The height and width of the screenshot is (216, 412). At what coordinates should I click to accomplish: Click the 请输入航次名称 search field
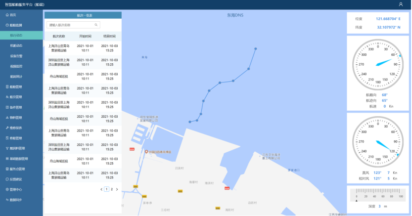tap(69, 25)
